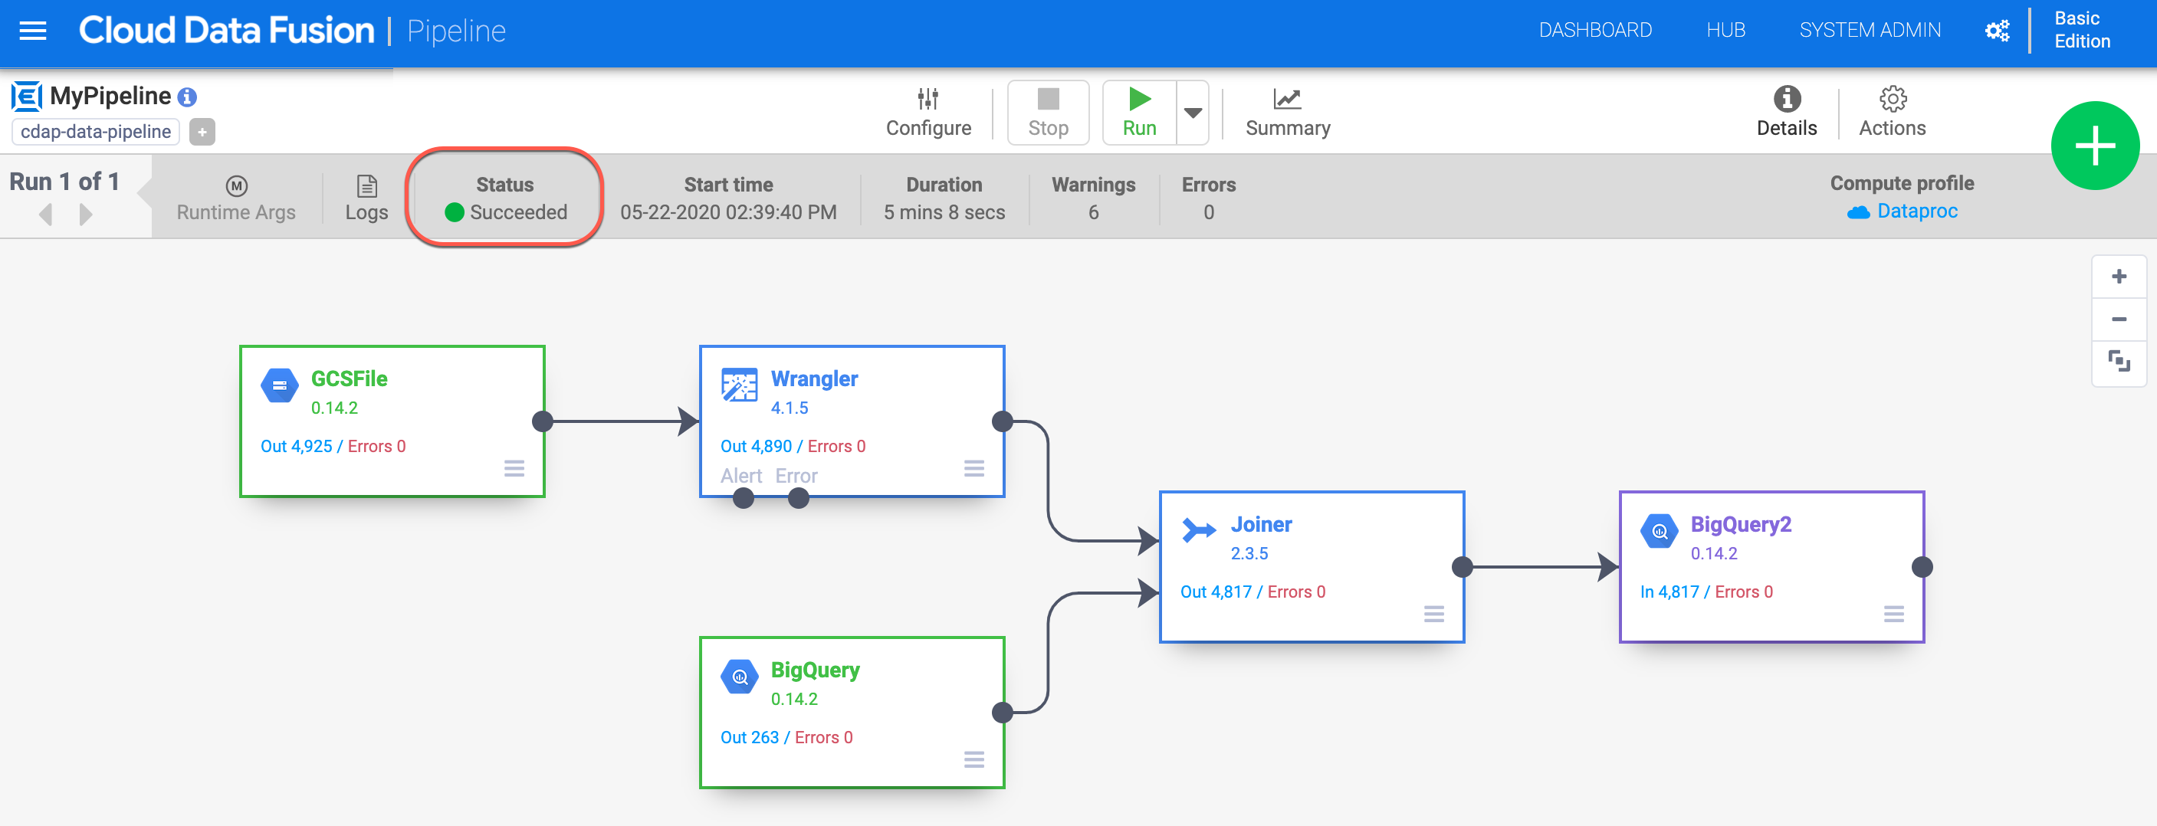Navigate to the HUB menu item

[x=1725, y=30]
